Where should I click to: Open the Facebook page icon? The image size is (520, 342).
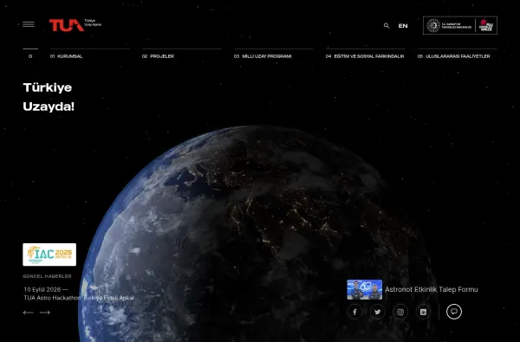click(354, 312)
